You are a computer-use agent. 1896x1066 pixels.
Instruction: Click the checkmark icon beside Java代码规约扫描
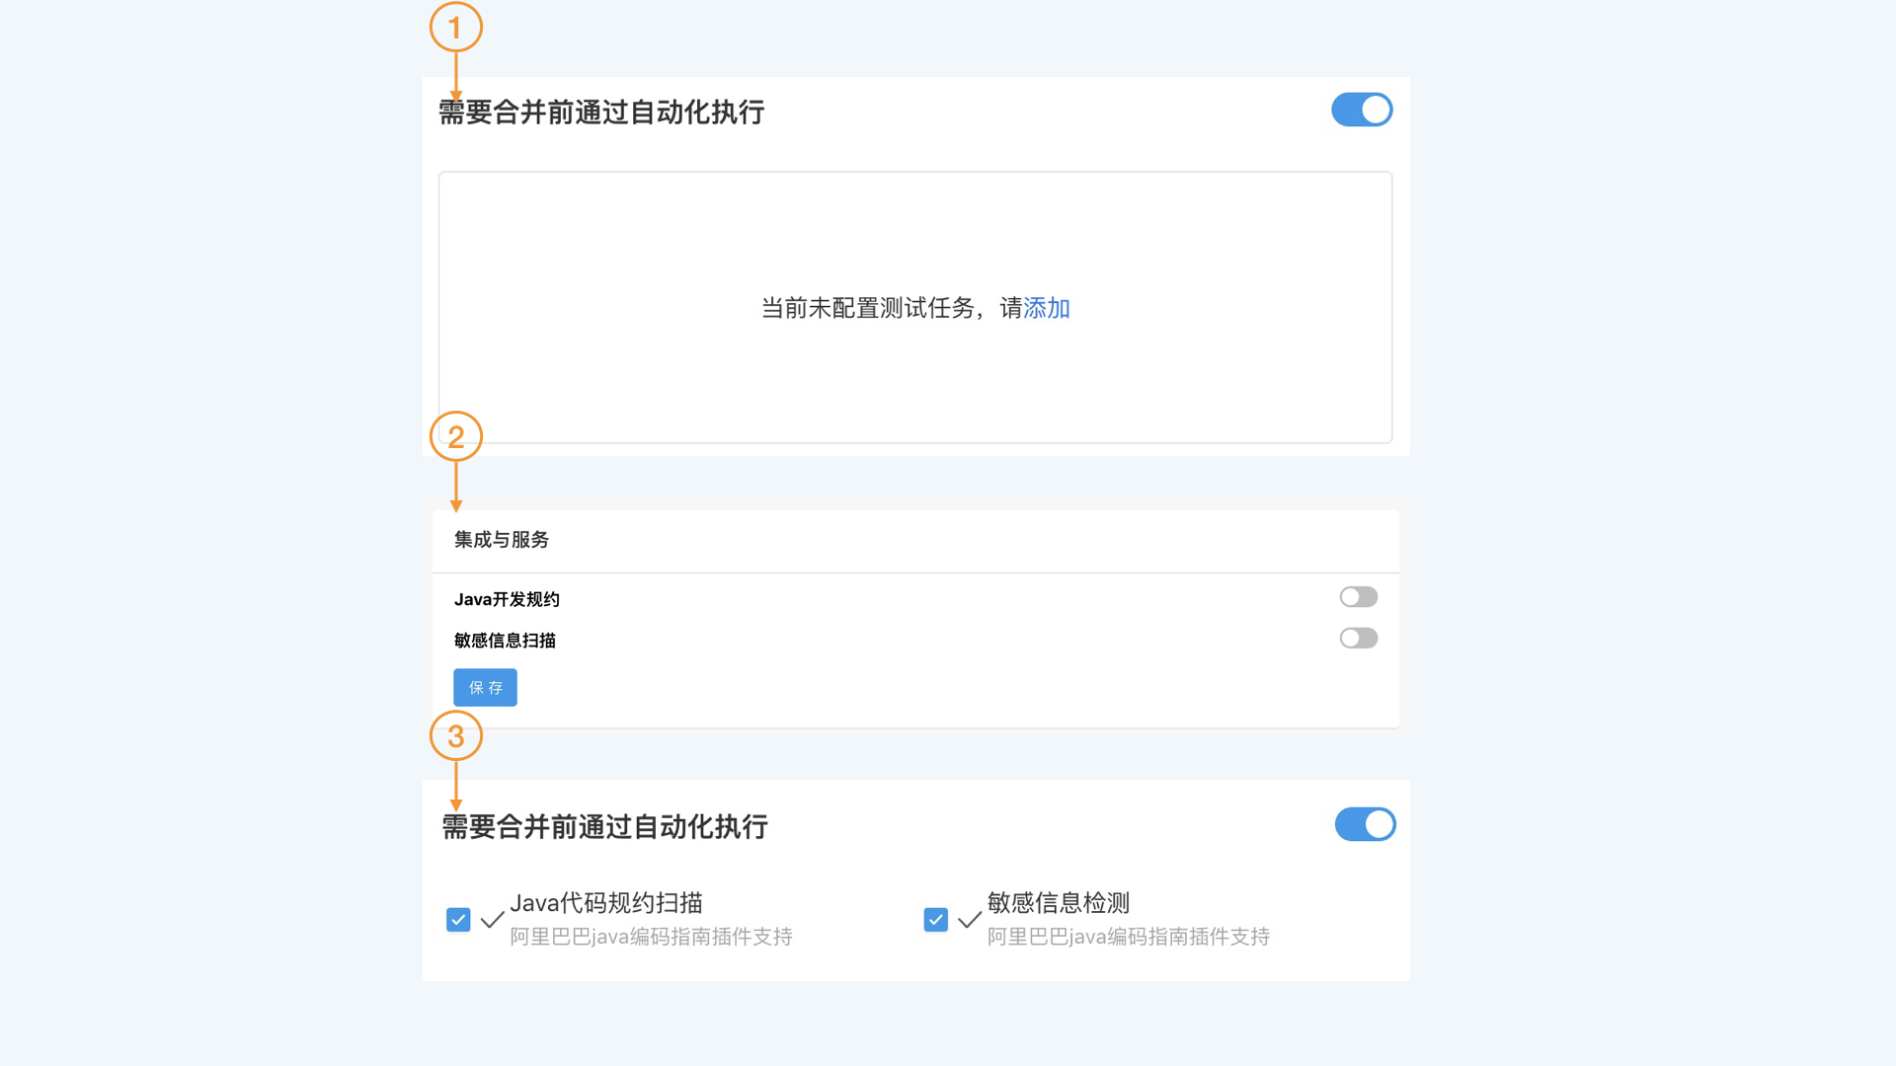[x=493, y=920]
